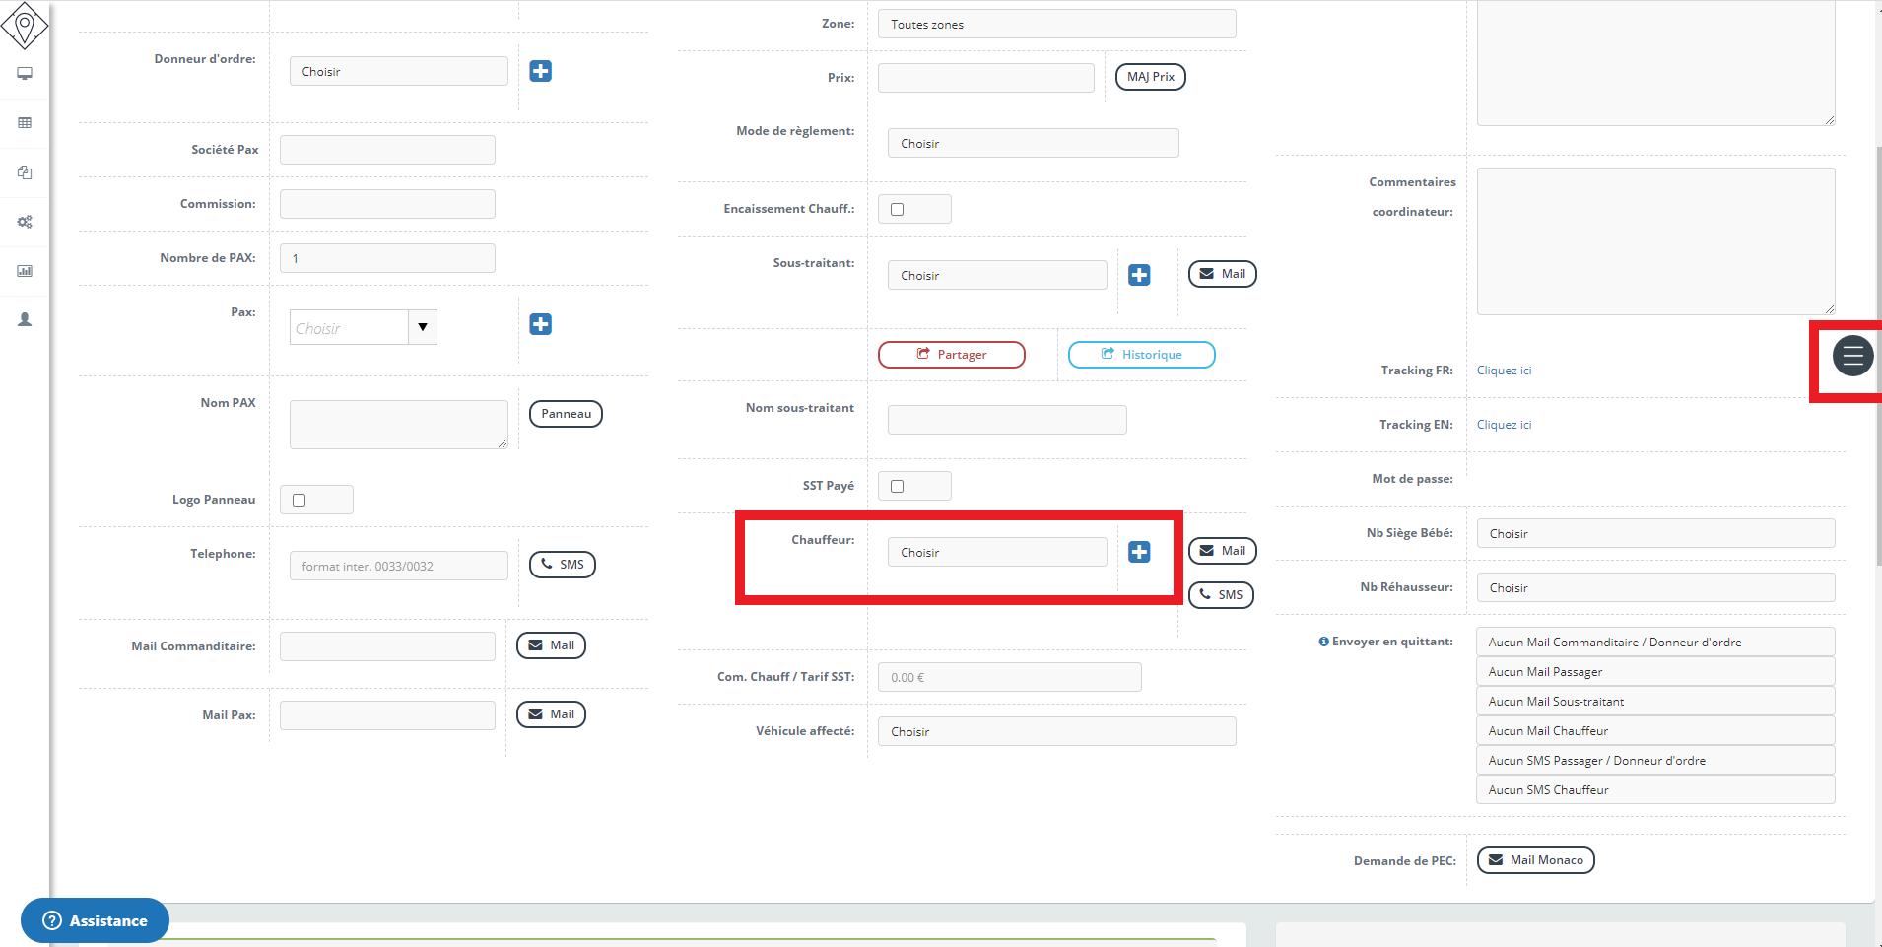Open the round hamburger menu button
This screenshot has width=1882, height=947.
(1852, 356)
